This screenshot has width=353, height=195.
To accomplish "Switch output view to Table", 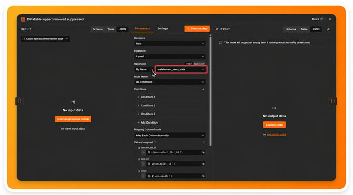I will pos(304,29).
